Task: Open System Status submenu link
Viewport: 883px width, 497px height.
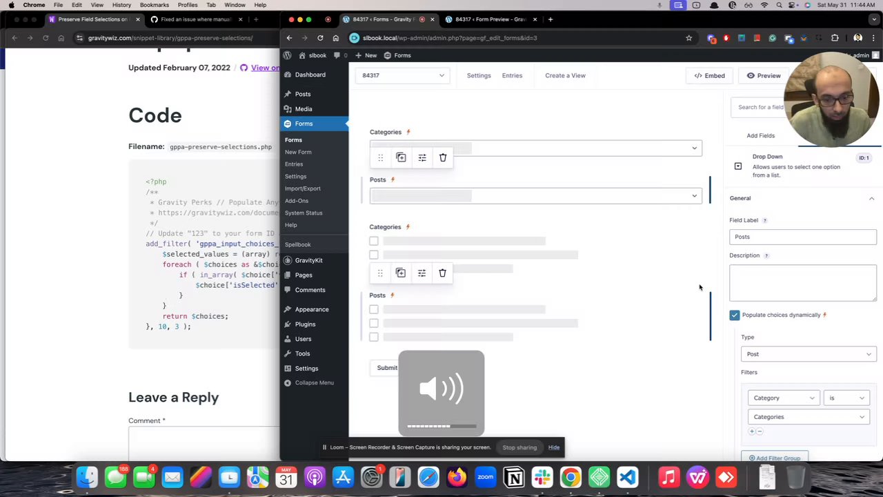Action: click(x=304, y=213)
